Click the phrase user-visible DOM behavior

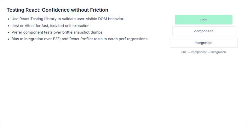pos(100,19)
